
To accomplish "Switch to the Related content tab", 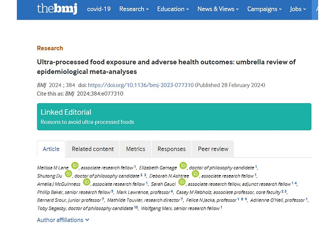I will pos(93,149).
